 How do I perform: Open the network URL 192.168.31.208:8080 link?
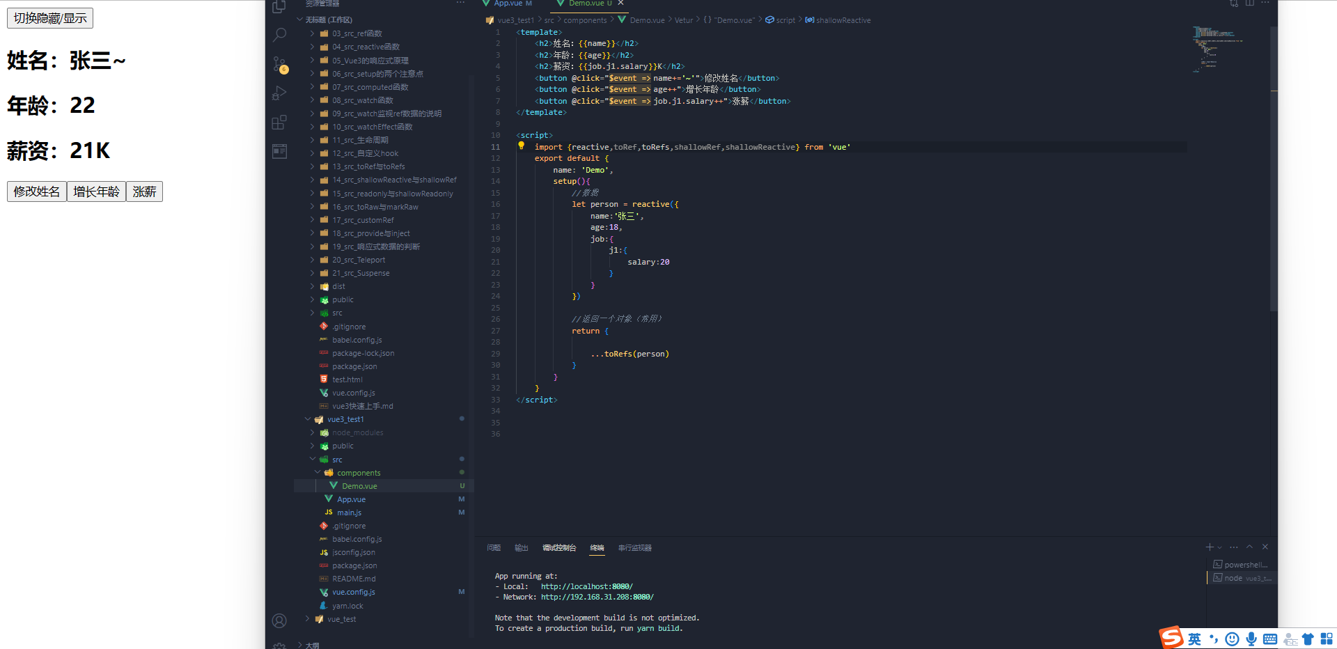click(597, 597)
